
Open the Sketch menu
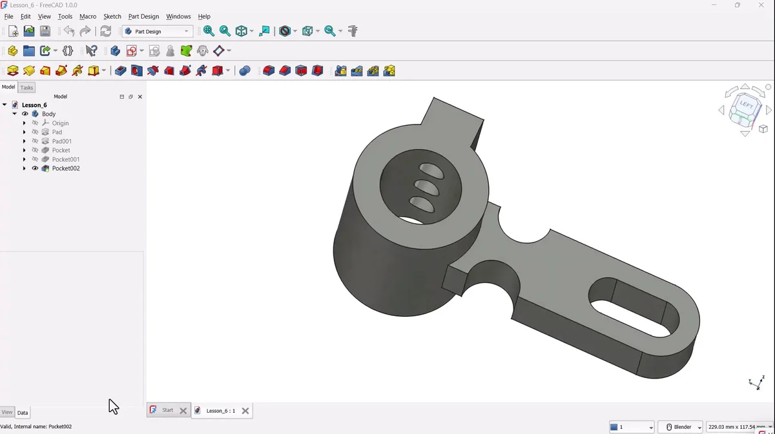(112, 16)
